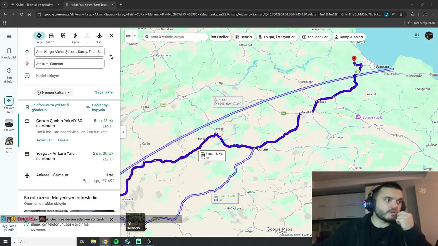The height and width of the screenshot is (246, 438).
Task: Open the Windows Start menu
Action: click(5, 242)
